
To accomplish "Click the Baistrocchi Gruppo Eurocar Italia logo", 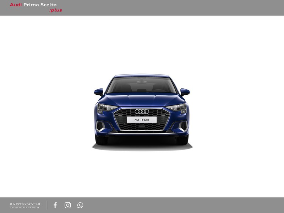I will coord(25,206).
